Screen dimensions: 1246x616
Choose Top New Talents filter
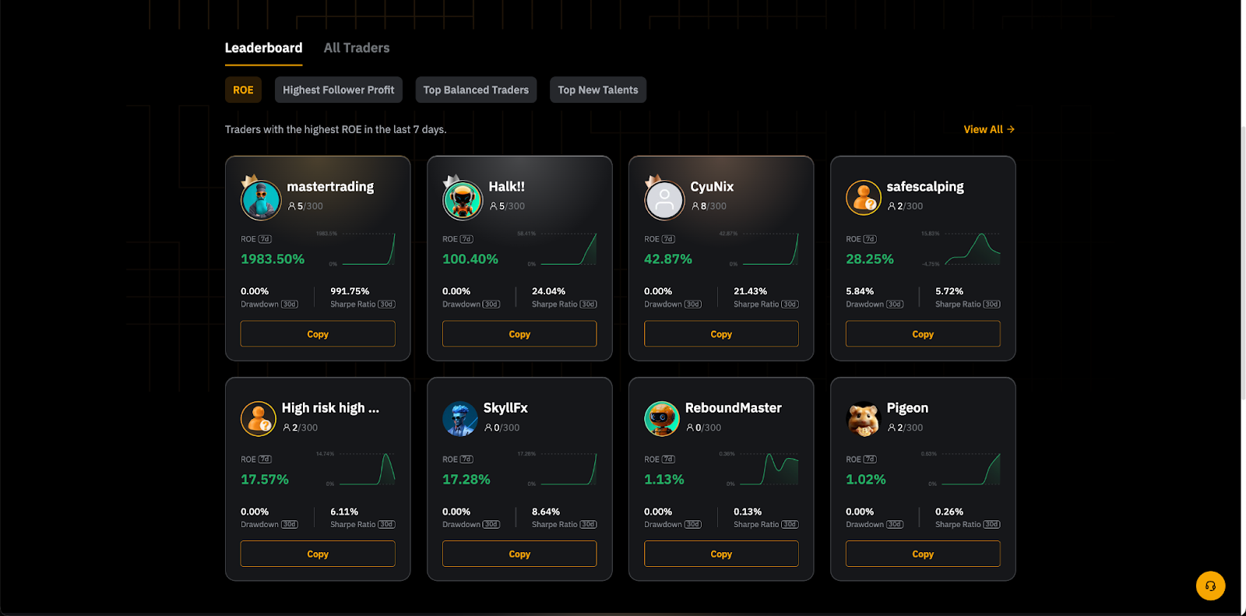point(598,90)
